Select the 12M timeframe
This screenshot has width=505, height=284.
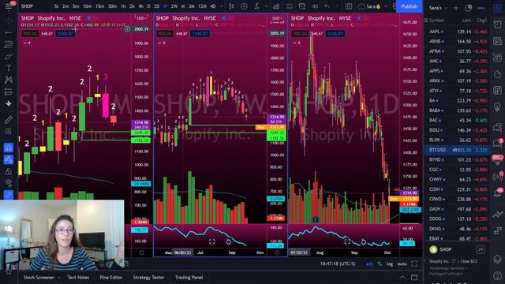coord(202,6)
